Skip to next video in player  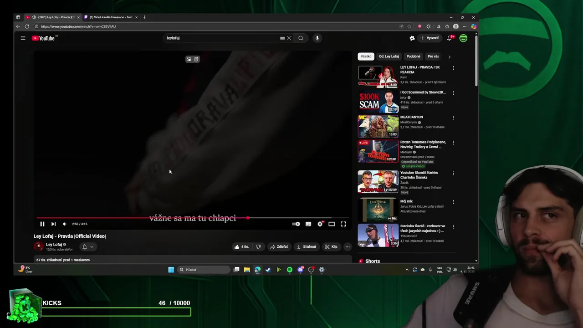point(53,224)
